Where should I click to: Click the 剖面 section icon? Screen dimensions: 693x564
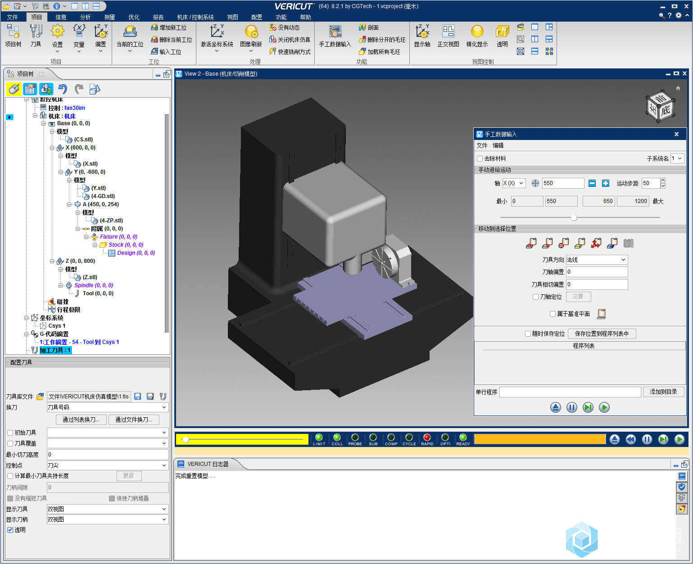point(369,27)
